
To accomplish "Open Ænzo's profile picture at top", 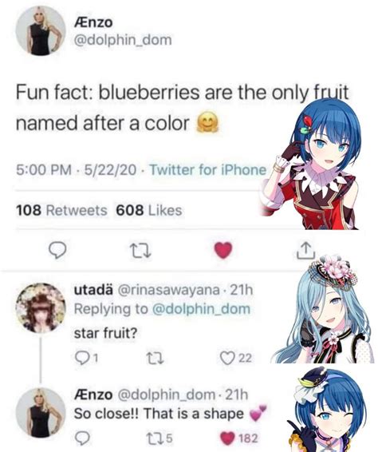I will 41,30.
